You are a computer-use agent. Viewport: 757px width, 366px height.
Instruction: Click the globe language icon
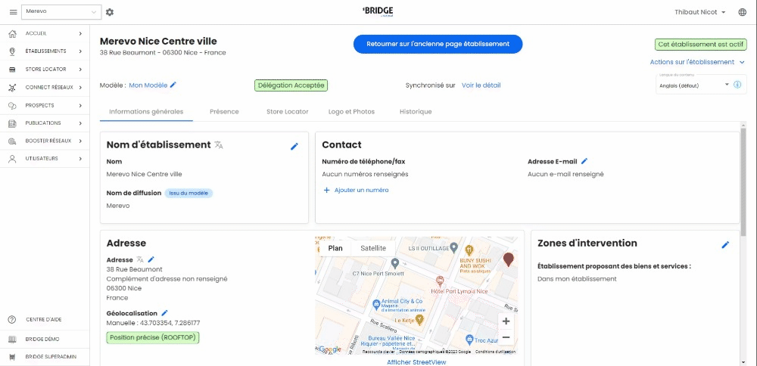pos(742,12)
